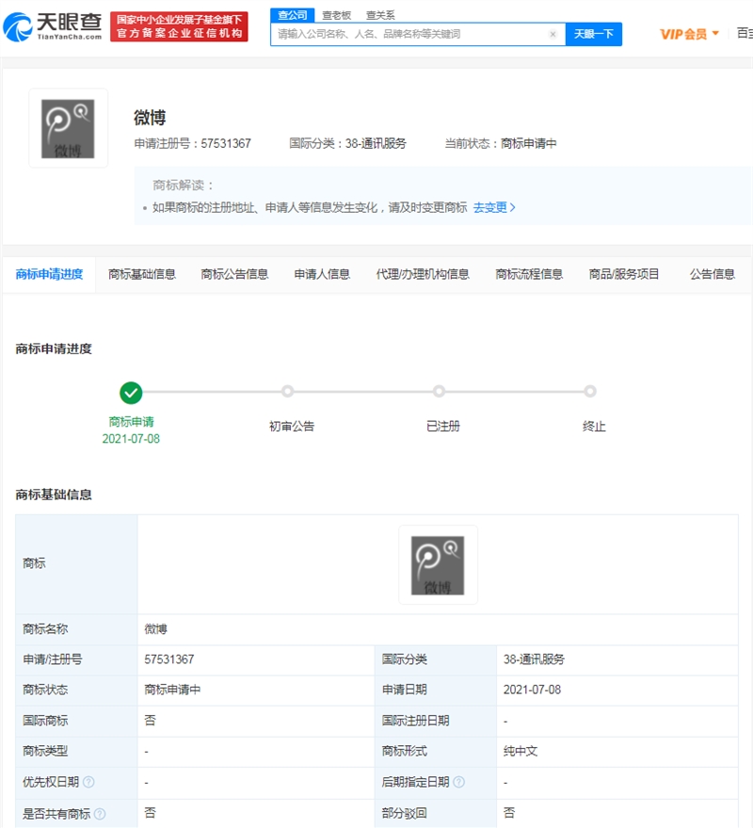The width and height of the screenshot is (753, 828).
Task: Switch to the 申请人信息 tab
Action: pyautogui.click(x=322, y=274)
